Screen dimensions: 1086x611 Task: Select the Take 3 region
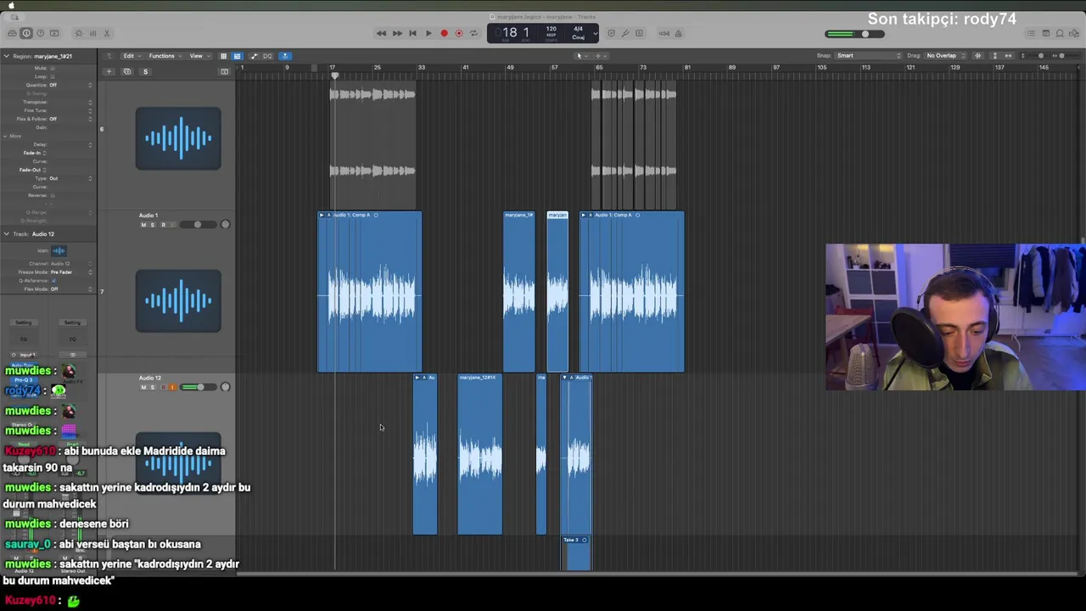[x=576, y=552]
